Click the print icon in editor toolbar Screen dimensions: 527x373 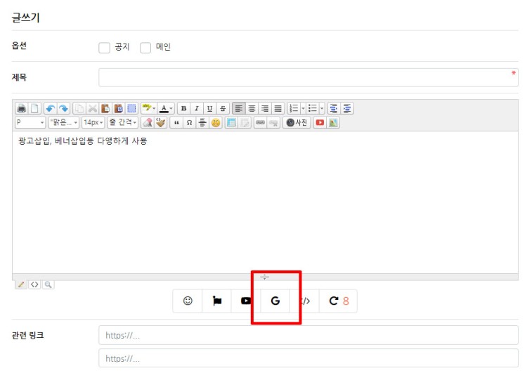(21, 108)
